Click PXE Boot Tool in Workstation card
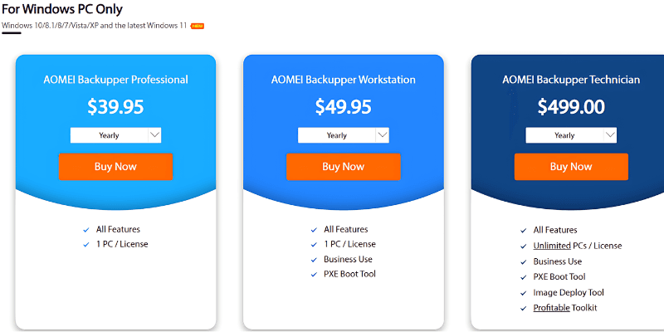Image resolution: width=664 pixels, height=332 pixels. pos(349,274)
